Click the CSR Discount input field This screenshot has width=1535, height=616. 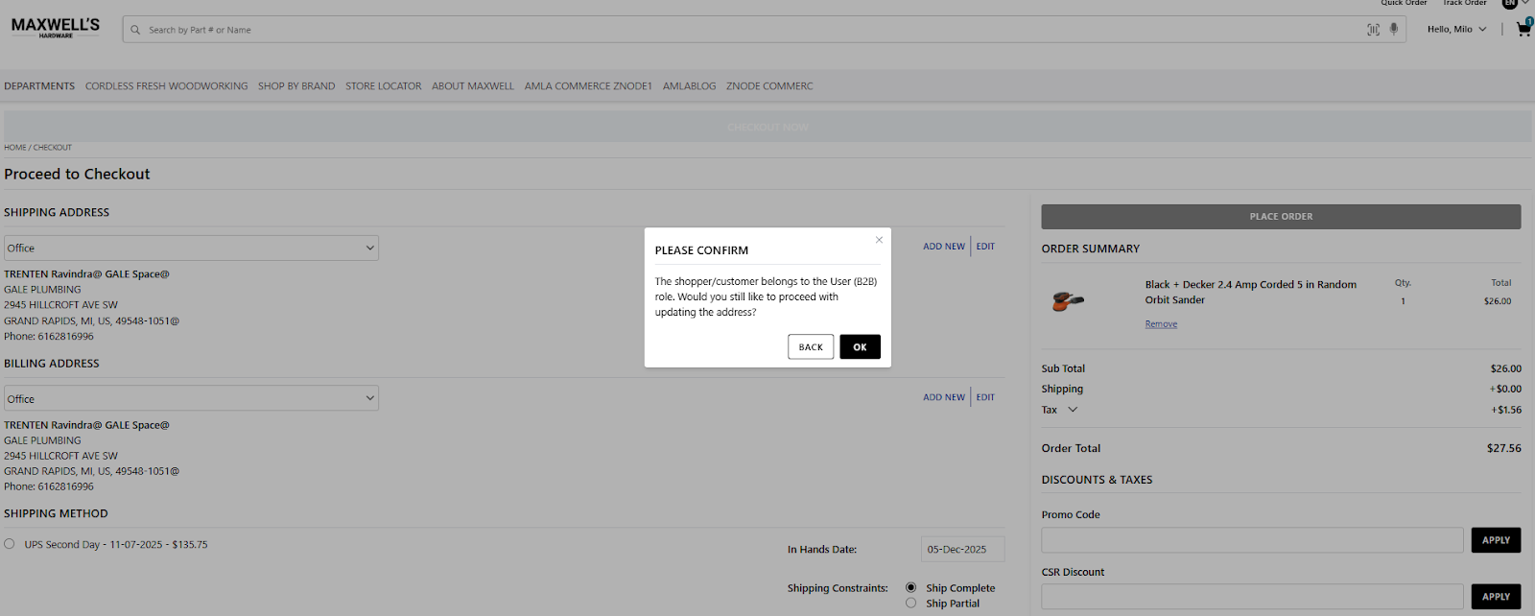click(x=1252, y=597)
